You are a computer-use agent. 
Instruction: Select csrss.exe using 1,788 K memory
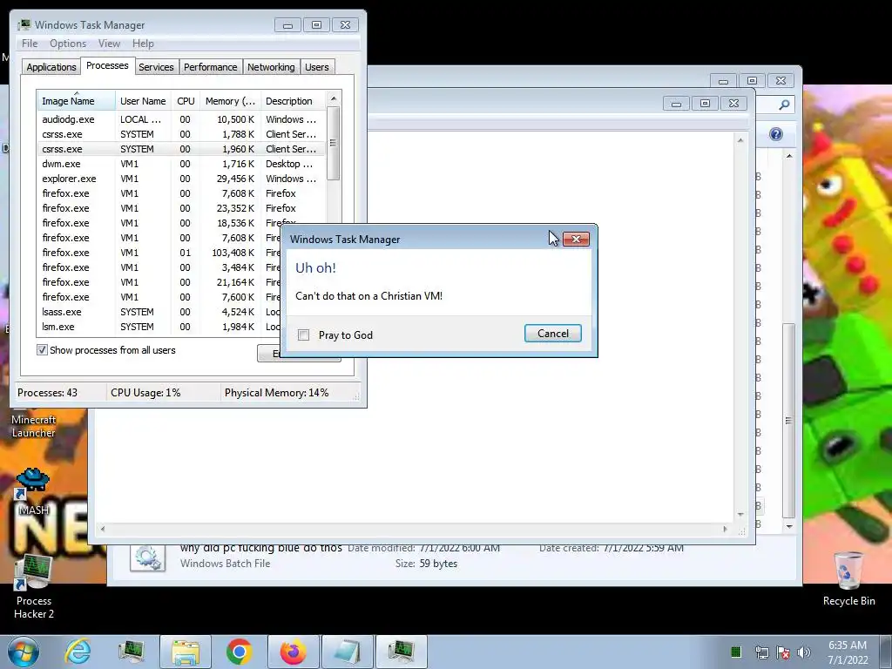(181, 134)
